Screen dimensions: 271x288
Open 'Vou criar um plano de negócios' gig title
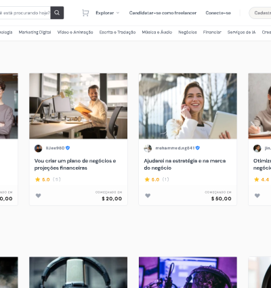pyautogui.click(x=75, y=164)
